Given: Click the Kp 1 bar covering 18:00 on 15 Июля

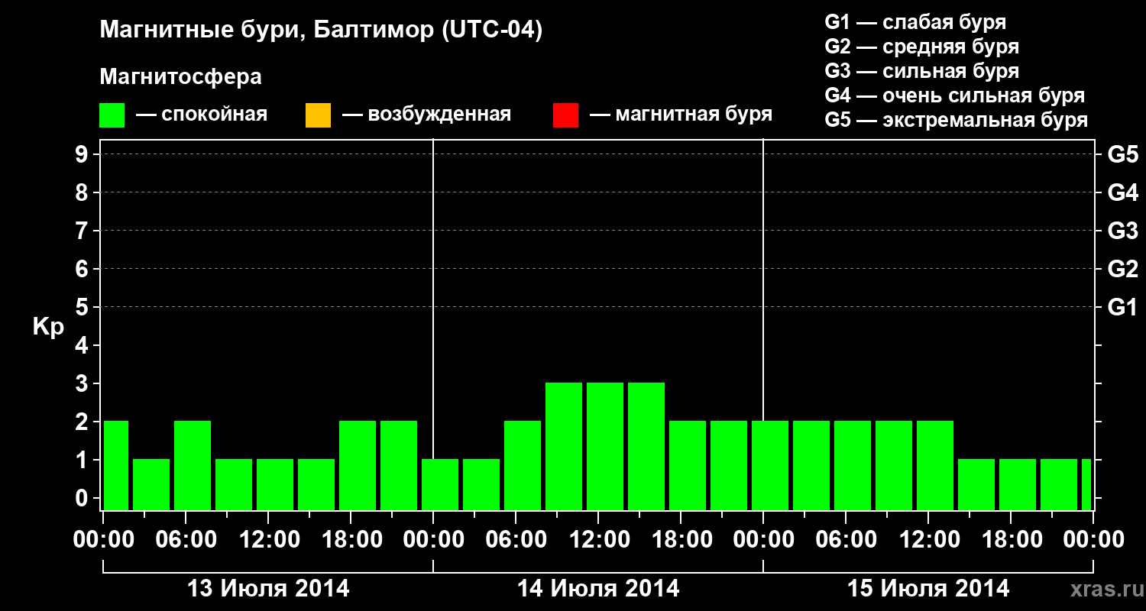Looking at the screenshot, I should pos(1018,484).
